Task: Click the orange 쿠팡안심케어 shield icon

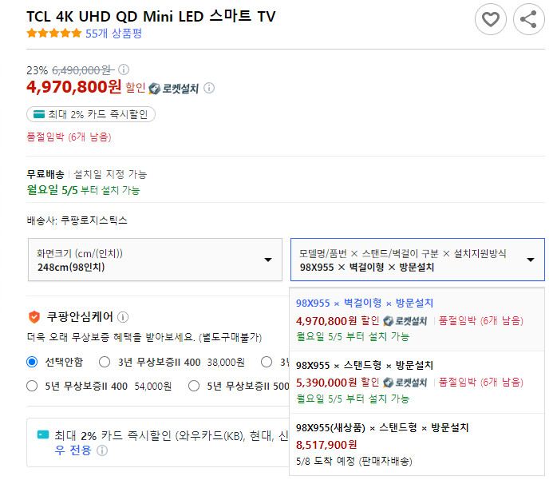Action: pos(34,316)
